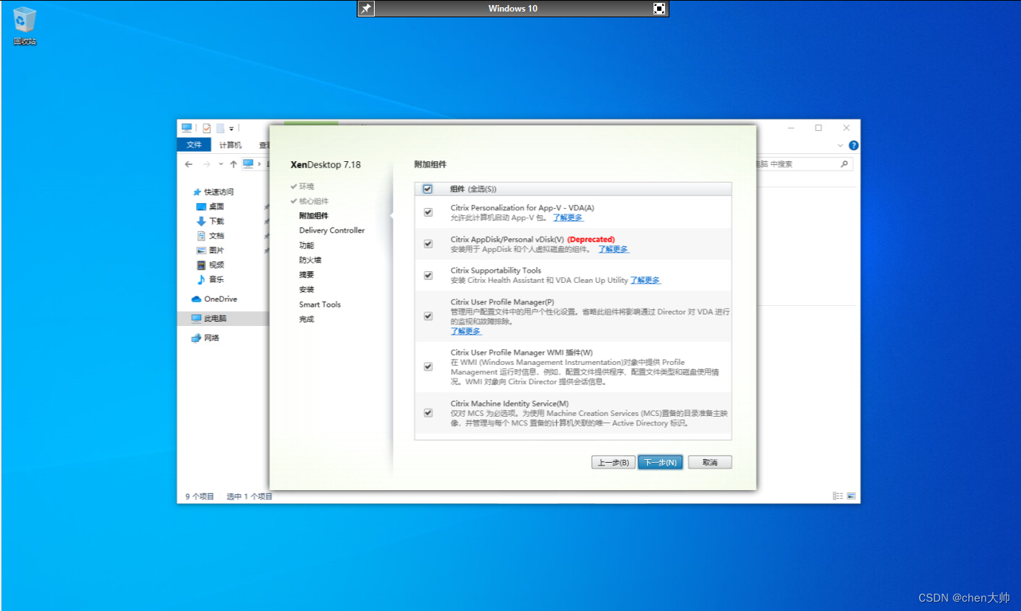This screenshot has width=1021, height=611.
Task: Click the 选中 1 个项目 status text
Action: (x=249, y=497)
